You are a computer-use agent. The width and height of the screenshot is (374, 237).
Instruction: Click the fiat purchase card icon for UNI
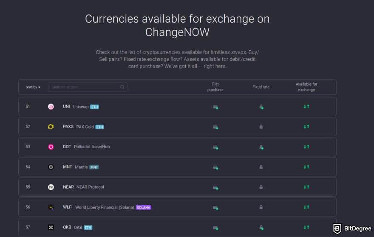point(215,107)
